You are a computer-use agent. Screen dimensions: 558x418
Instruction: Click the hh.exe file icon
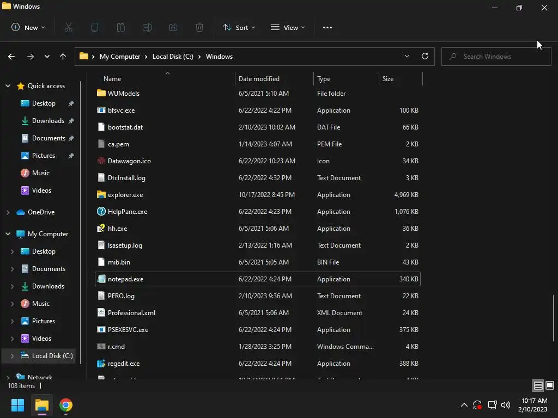(x=101, y=228)
